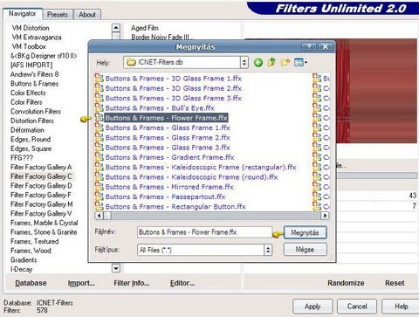Screen dimensions: 419x317
Task: Select Andrew's Filters 8 category
Action: tap(35, 74)
